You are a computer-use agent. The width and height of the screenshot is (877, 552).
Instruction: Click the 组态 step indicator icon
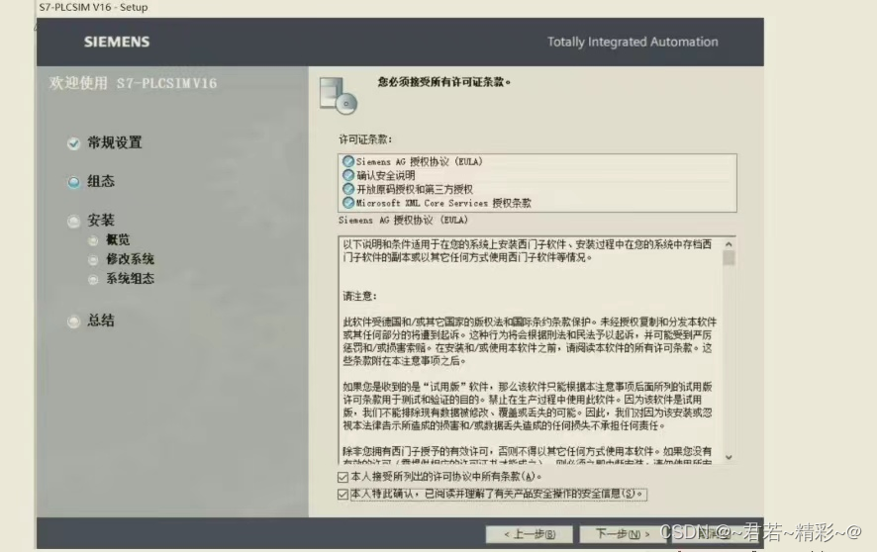coord(74,182)
